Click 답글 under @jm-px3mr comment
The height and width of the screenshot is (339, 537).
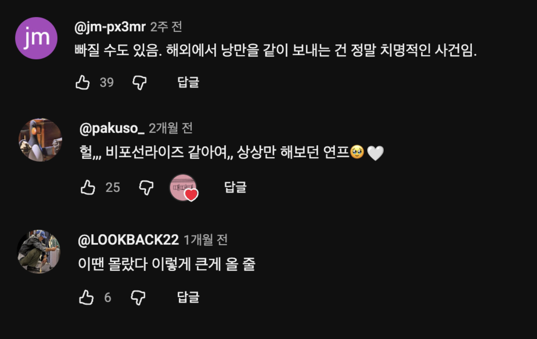click(x=188, y=82)
